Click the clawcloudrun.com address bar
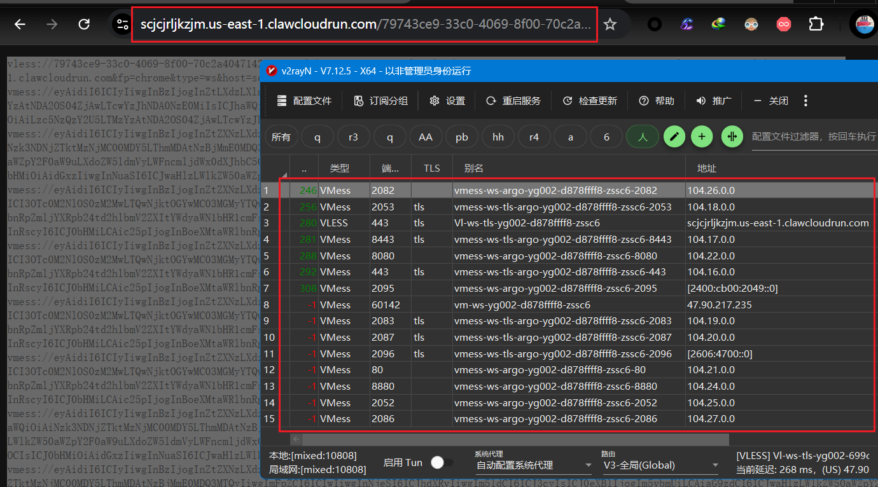 pos(365,24)
